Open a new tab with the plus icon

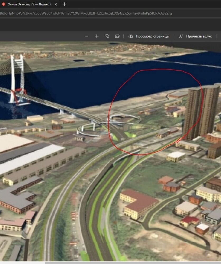click(64, 4)
